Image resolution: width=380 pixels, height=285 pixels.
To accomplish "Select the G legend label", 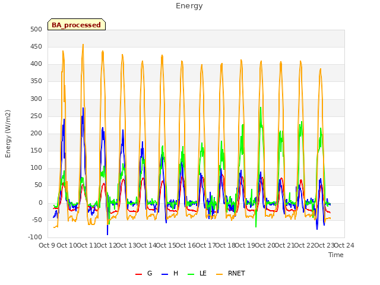I will pyautogui.click(x=150, y=273).
